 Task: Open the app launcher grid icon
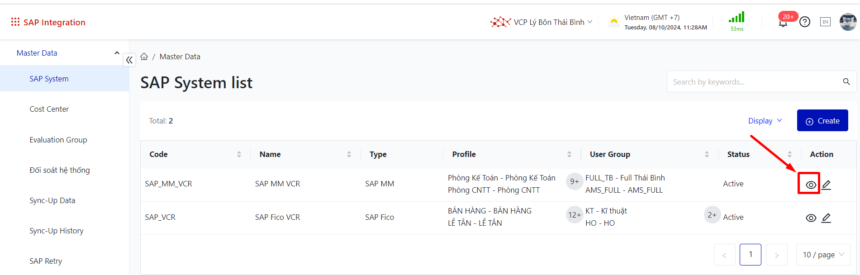pyautogui.click(x=15, y=22)
